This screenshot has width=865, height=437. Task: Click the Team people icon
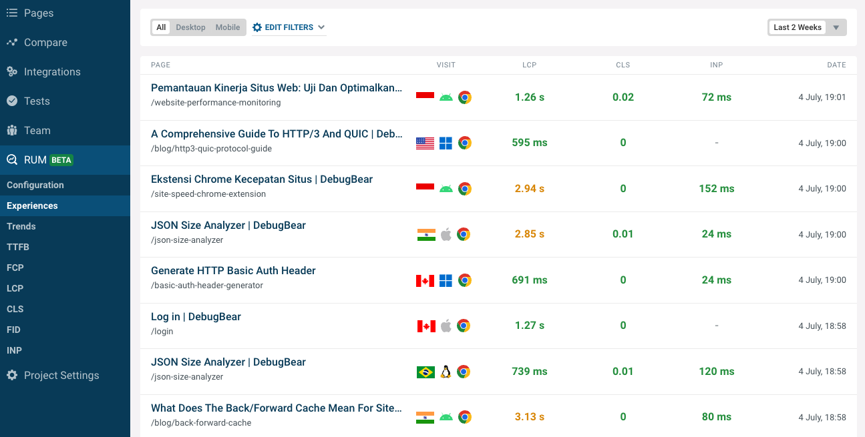[x=12, y=130]
